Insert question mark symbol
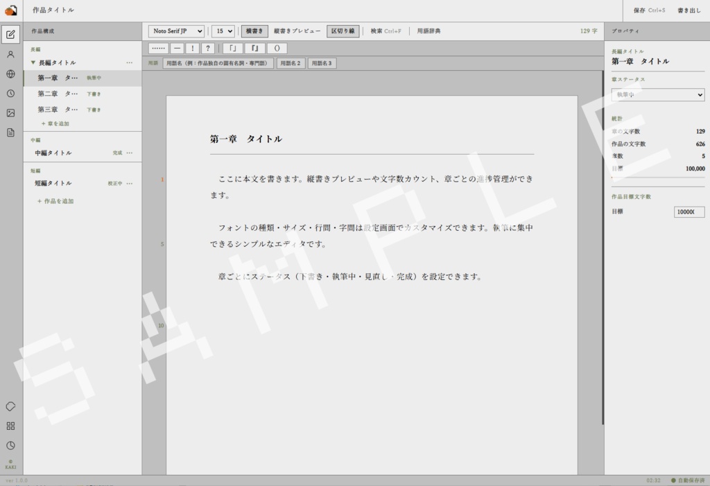Image resolution: width=710 pixels, height=486 pixels. (x=208, y=48)
